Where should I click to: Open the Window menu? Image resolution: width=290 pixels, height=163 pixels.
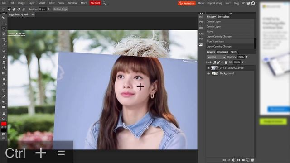click(72, 3)
